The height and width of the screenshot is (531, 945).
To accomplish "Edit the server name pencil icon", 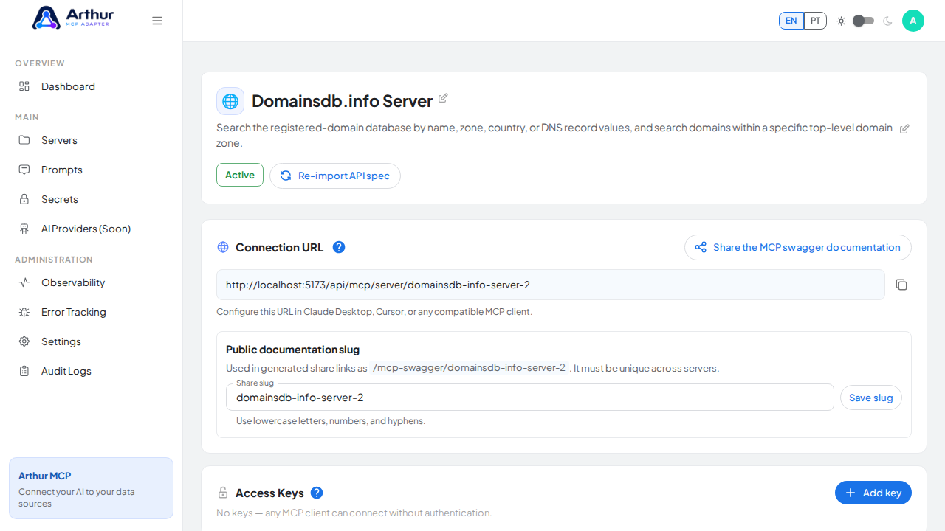I will [443, 98].
